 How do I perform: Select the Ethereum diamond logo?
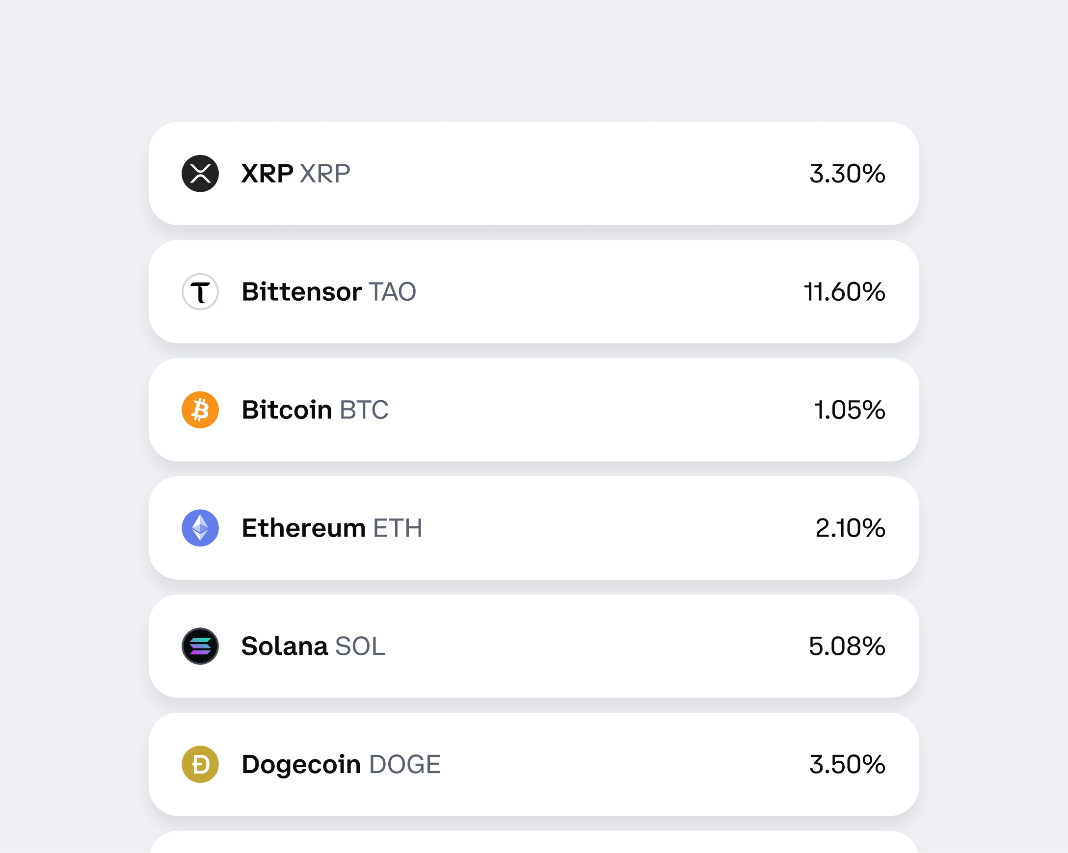[x=200, y=528]
